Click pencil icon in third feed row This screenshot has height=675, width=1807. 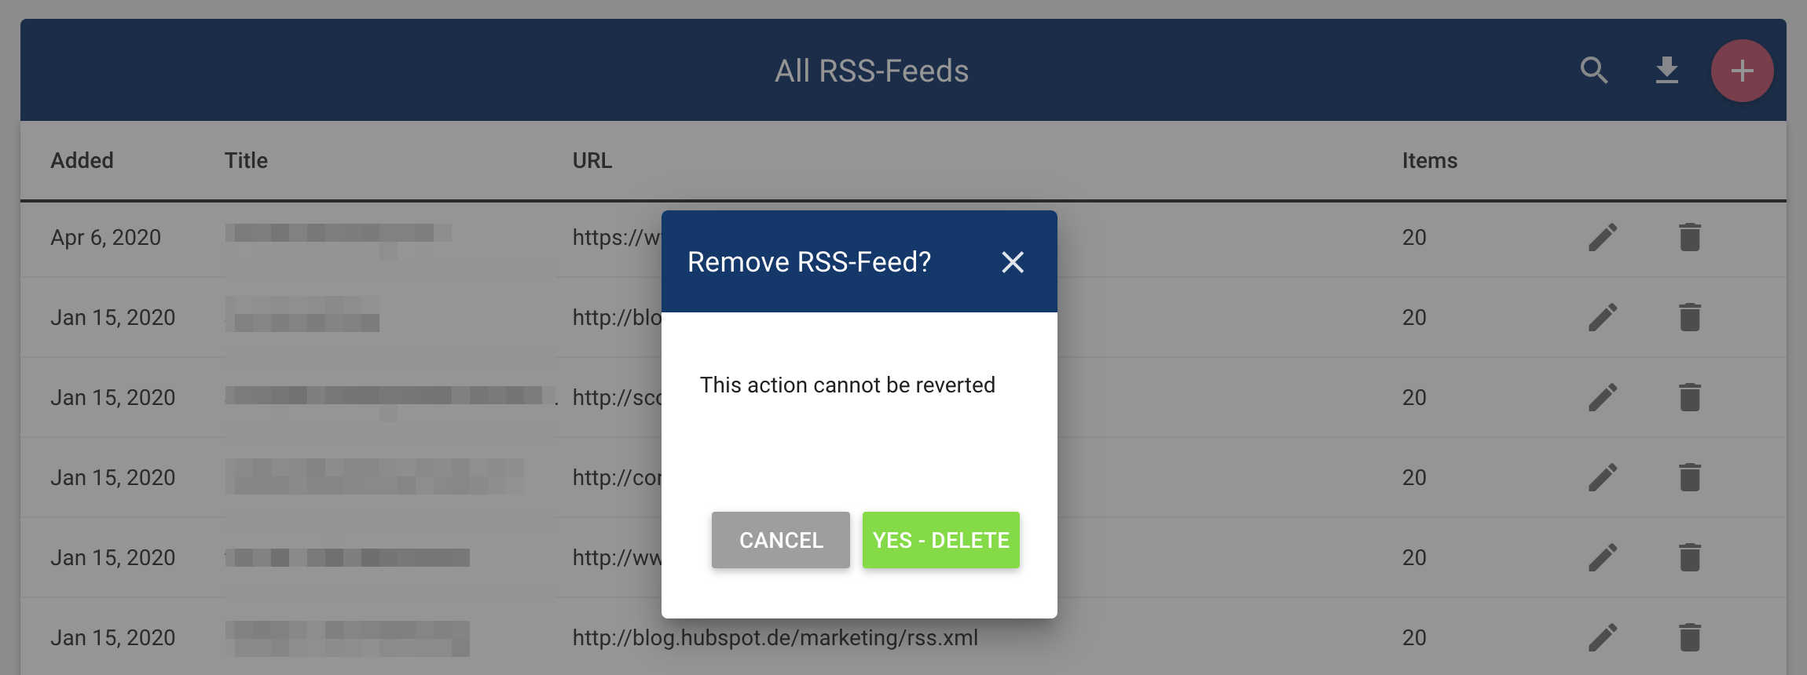[1603, 397]
